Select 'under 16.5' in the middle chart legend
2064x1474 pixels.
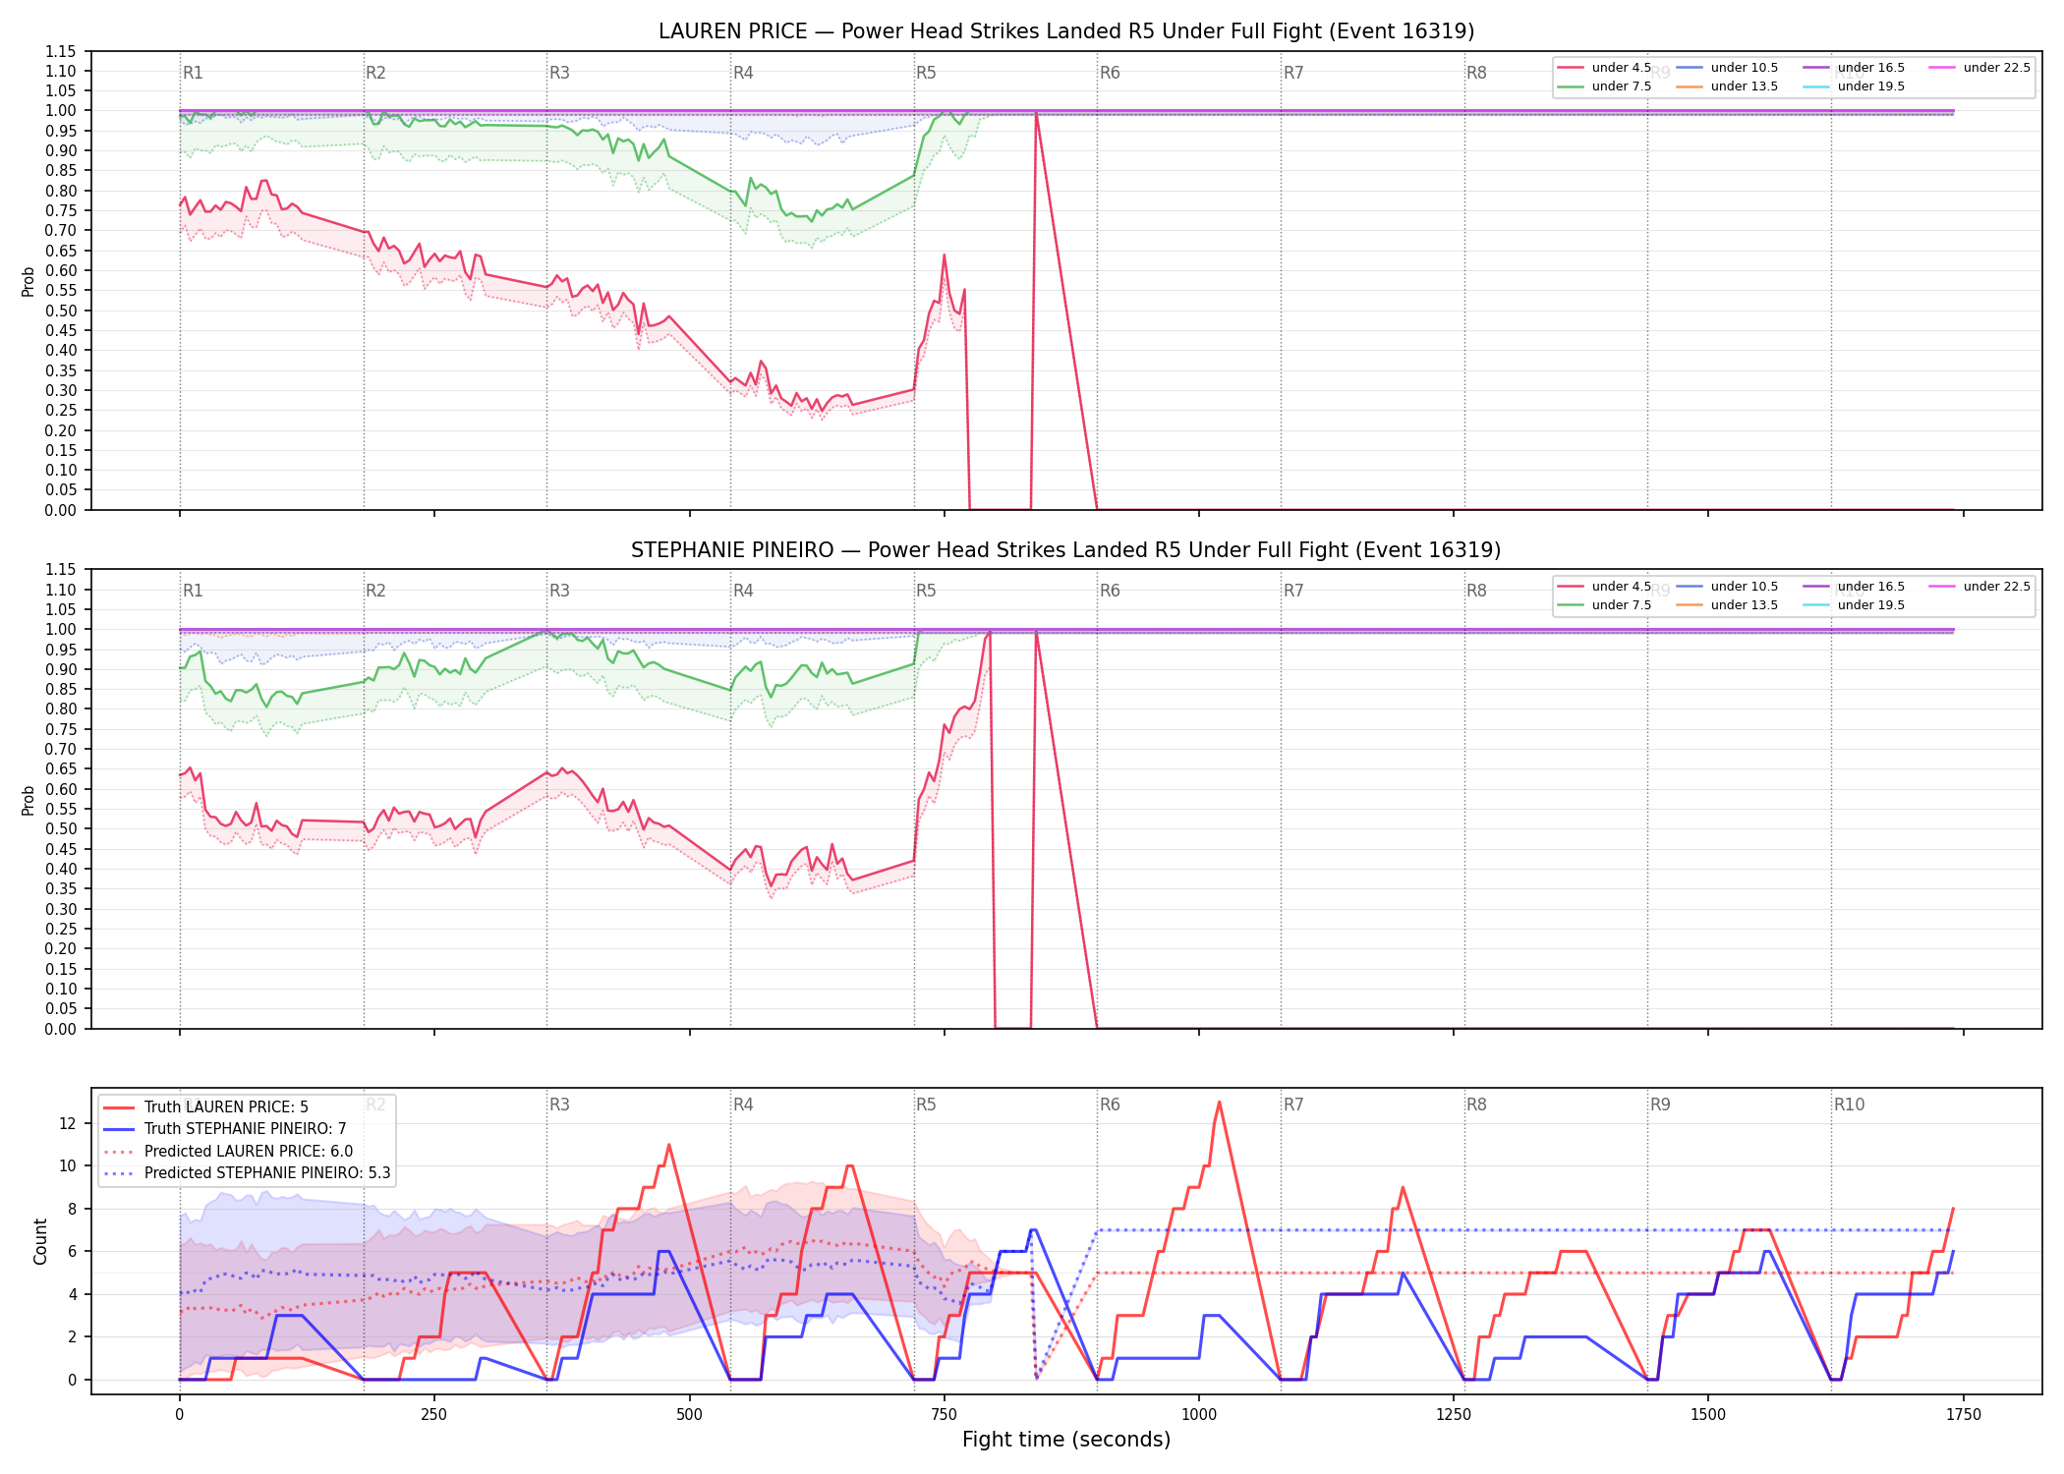click(1854, 587)
